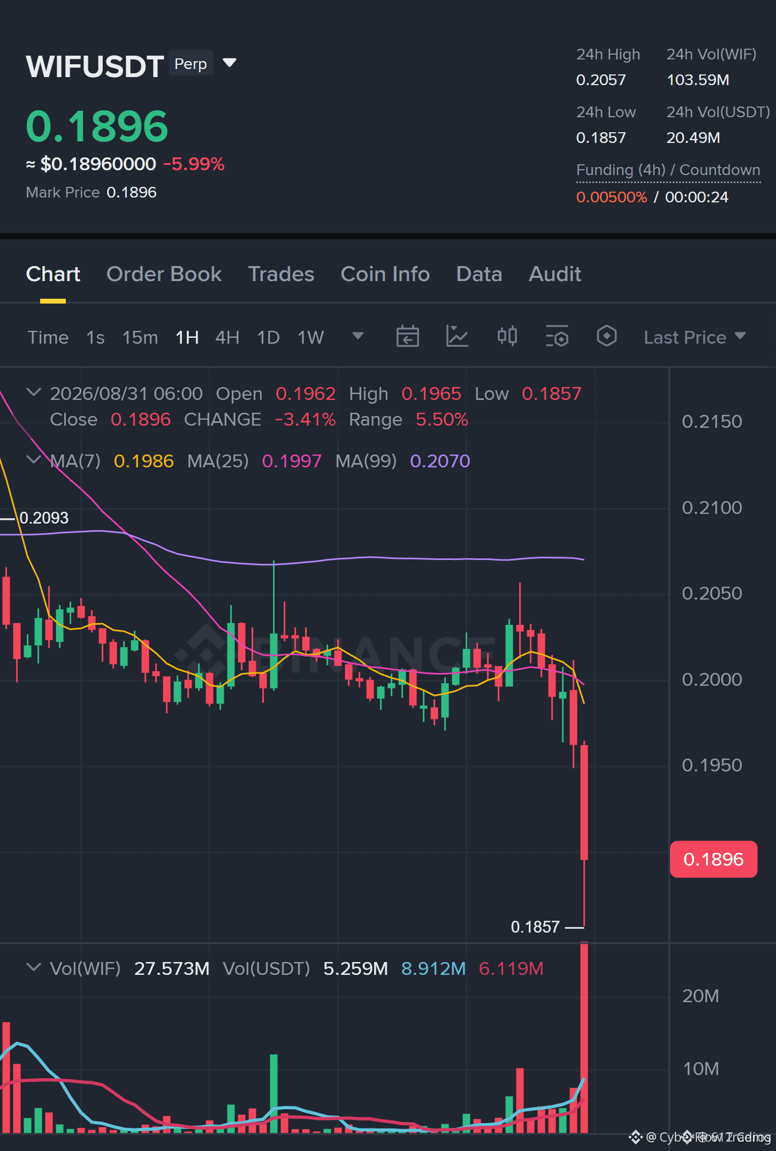Image resolution: width=776 pixels, height=1151 pixels.
Task: Select the Perp contract type badge
Action: coord(191,63)
